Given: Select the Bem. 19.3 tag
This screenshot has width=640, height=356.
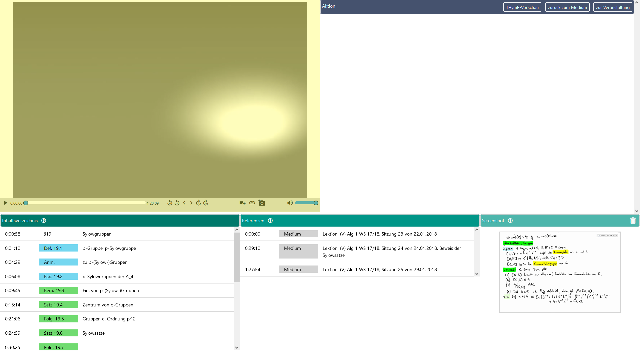Looking at the screenshot, I should point(59,290).
